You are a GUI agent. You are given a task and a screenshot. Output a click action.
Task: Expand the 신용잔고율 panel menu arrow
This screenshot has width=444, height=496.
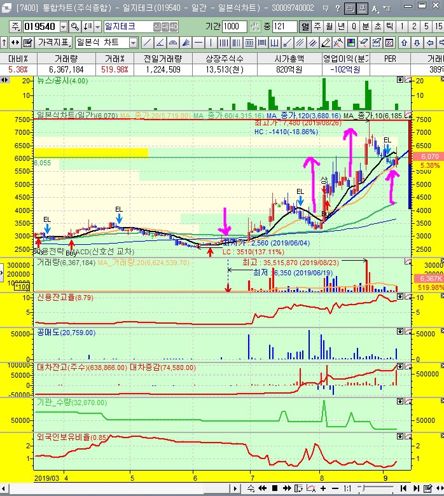400,296
